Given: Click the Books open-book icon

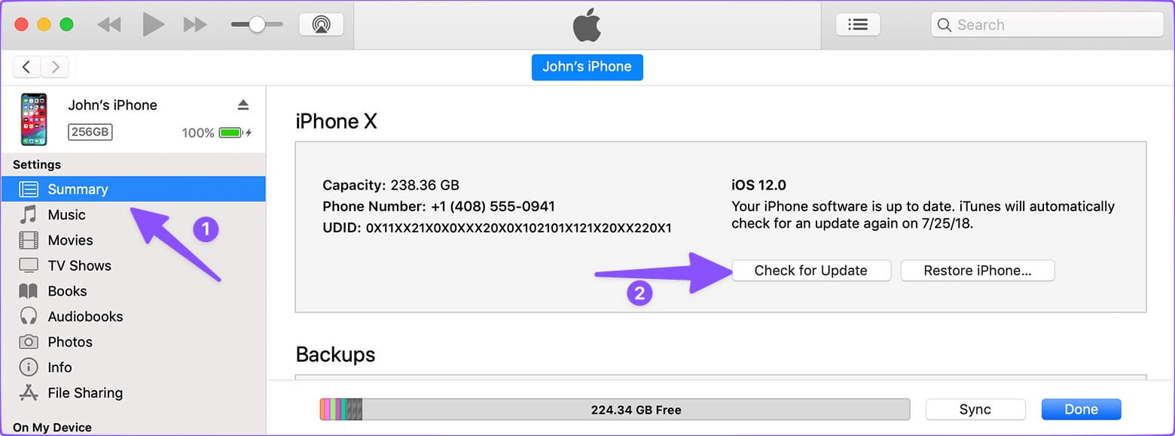Looking at the screenshot, I should click(29, 291).
